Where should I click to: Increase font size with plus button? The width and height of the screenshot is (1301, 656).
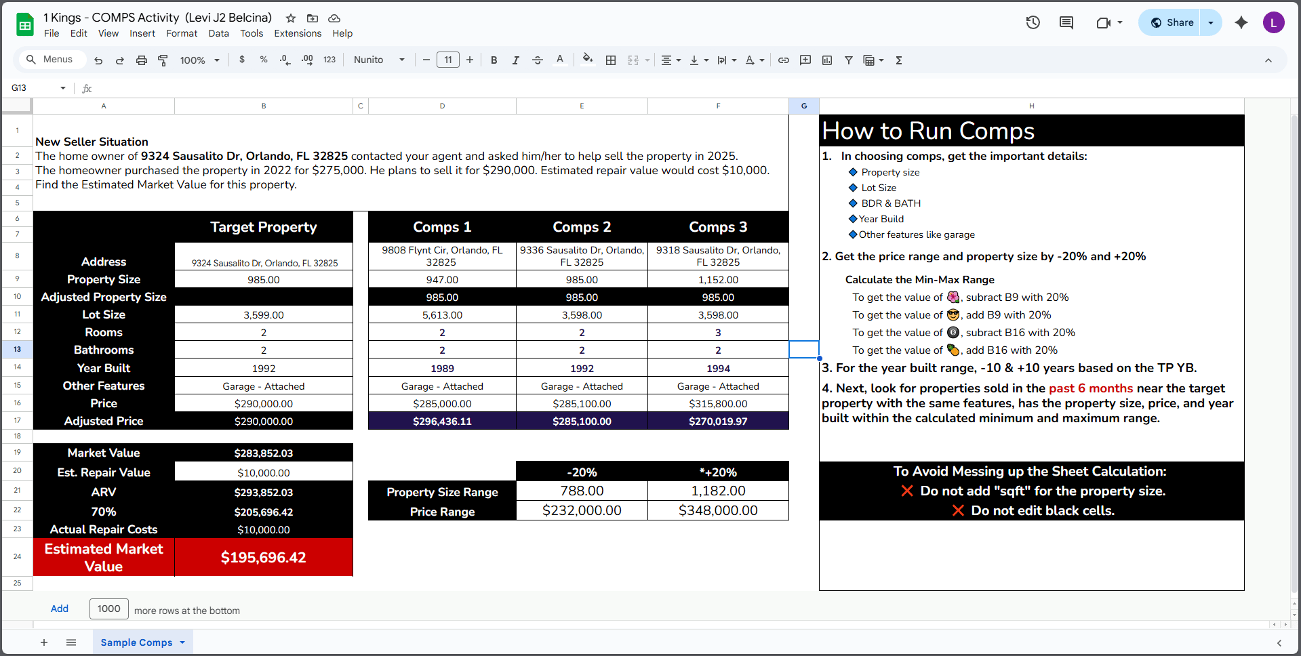470,60
